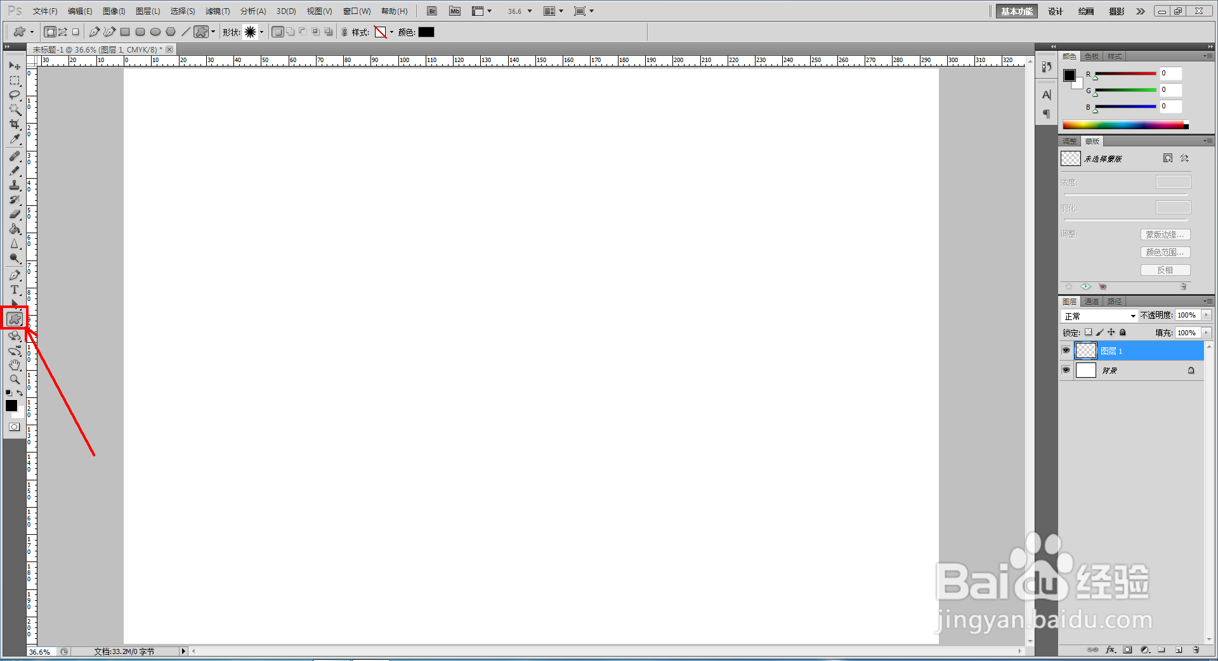Toggle lock position
The image size is (1218, 661).
1111,332
